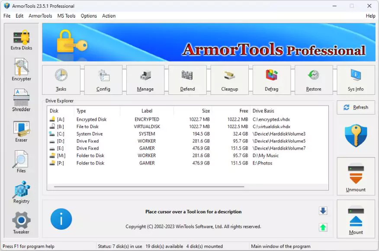The height and width of the screenshot is (251, 379).
Task: Select the [M:] Folder to Disk row
Action: (x=188, y=156)
